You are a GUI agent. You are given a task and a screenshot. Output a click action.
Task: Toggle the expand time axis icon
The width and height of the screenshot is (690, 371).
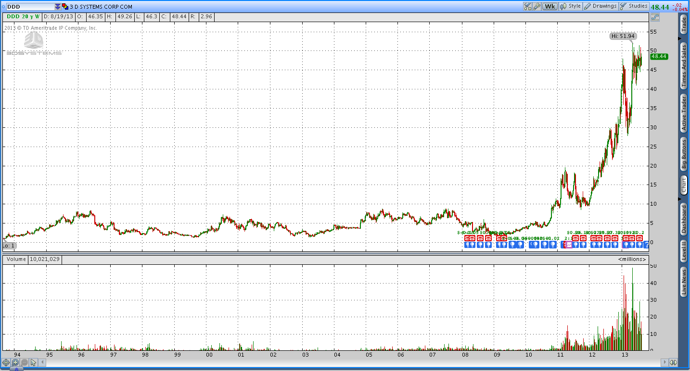673,362
